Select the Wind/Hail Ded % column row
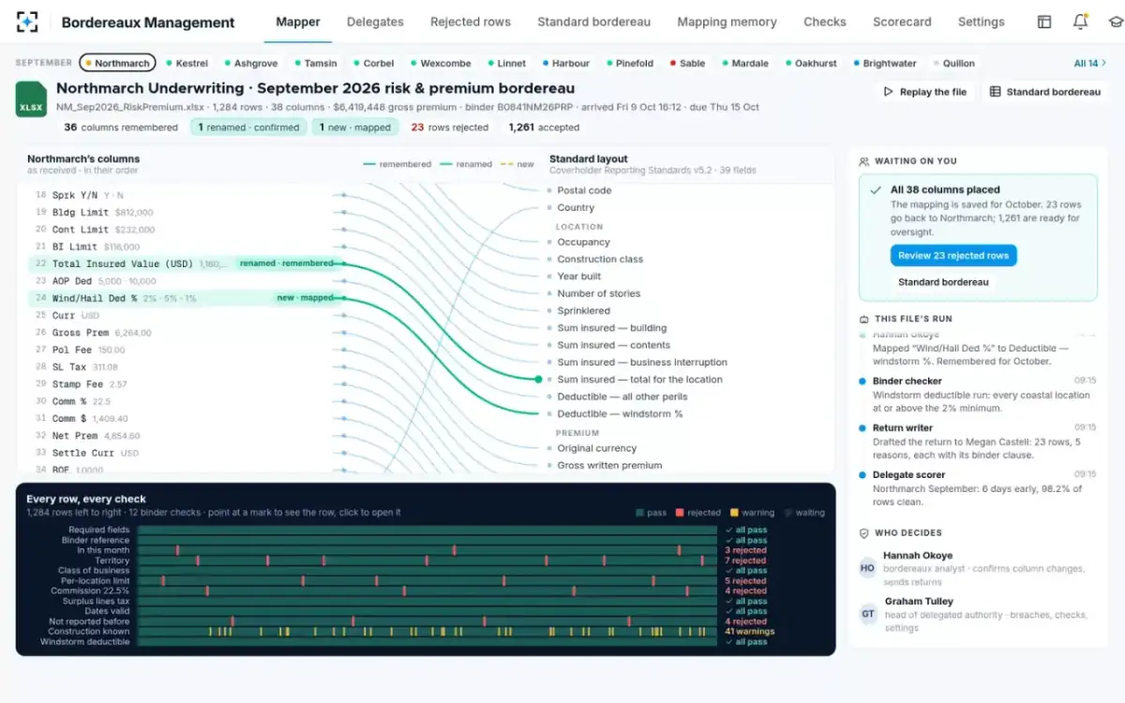This screenshot has width=1125, height=703. click(185, 298)
